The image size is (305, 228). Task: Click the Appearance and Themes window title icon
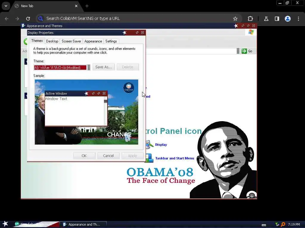(x=24, y=26)
